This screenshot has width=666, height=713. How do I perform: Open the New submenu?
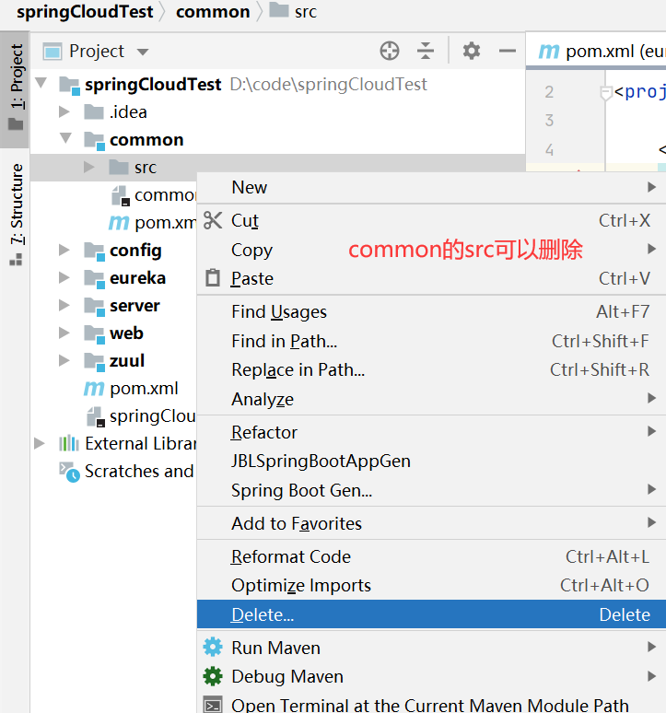point(431,187)
